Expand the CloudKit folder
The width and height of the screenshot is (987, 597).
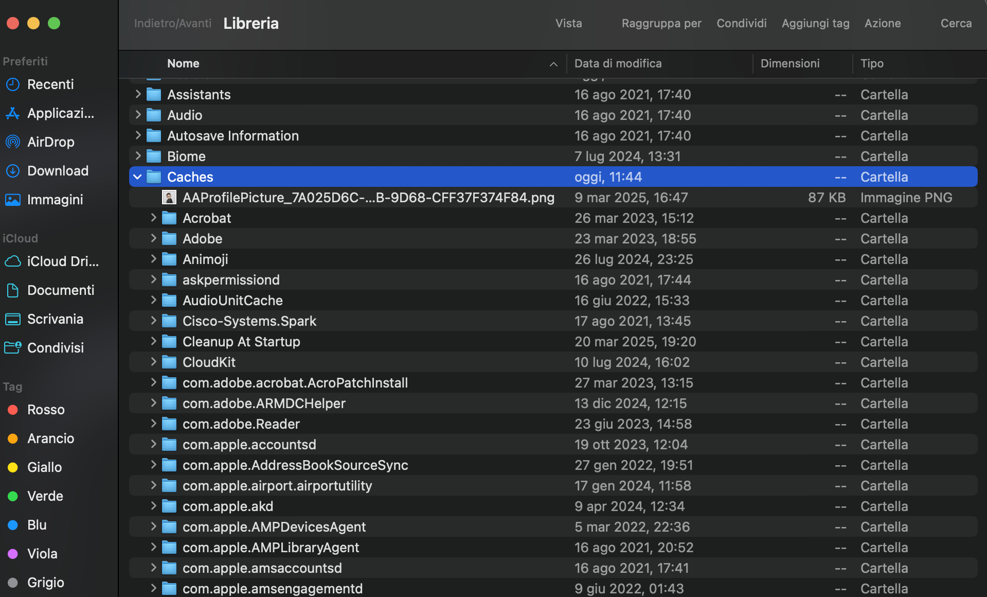click(153, 362)
